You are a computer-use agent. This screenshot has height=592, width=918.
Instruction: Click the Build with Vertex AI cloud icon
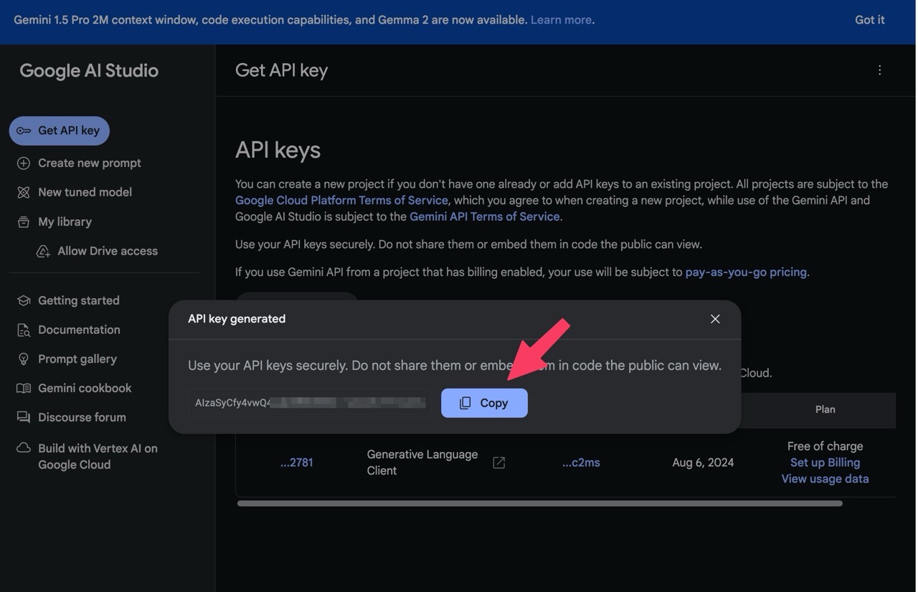pos(24,448)
